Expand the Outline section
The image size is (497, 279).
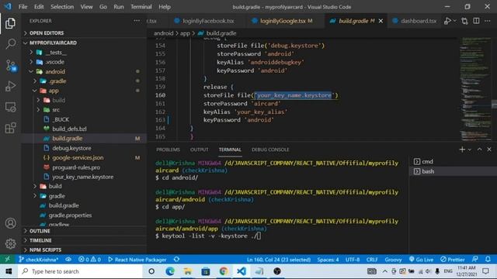(40, 231)
